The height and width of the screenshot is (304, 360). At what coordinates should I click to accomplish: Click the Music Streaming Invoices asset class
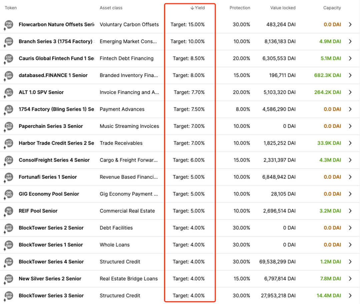point(129,126)
